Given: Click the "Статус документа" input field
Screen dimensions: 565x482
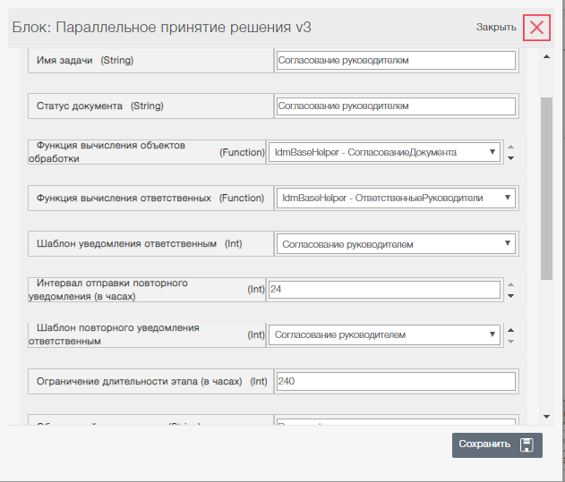Looking at the screenshot, I should tap(395, 106).
